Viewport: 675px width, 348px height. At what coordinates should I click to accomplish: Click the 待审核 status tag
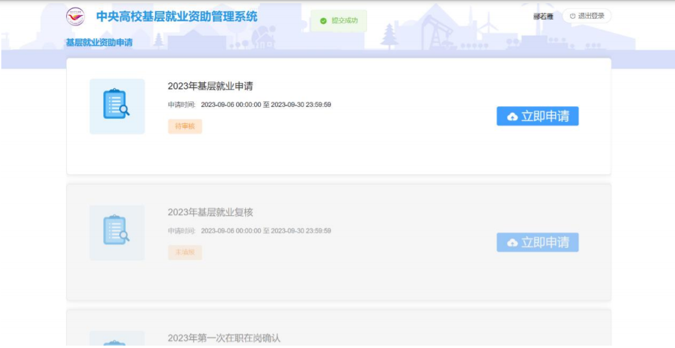(x=185, y=126)
